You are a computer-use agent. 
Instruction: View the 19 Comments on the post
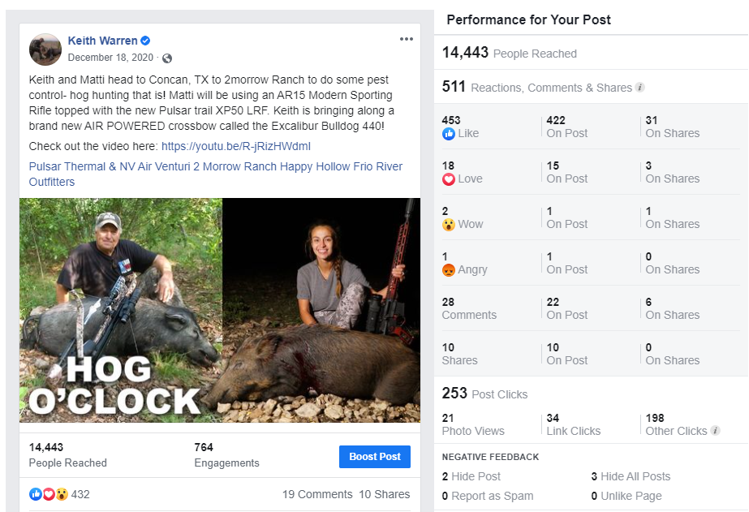[317, 494]
